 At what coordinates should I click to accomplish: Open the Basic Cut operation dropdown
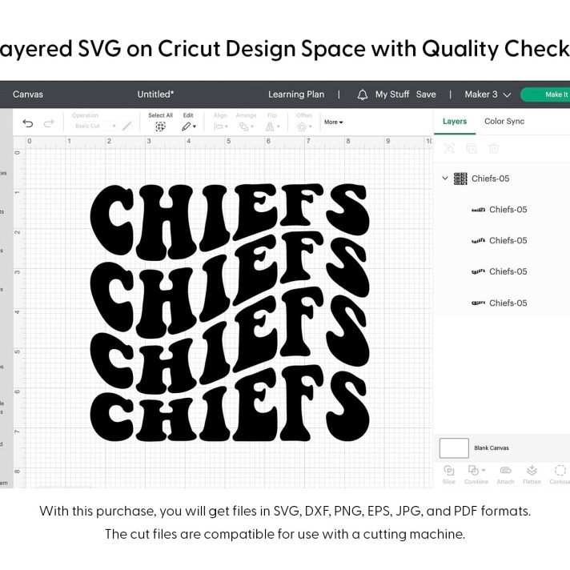(94, 126)
